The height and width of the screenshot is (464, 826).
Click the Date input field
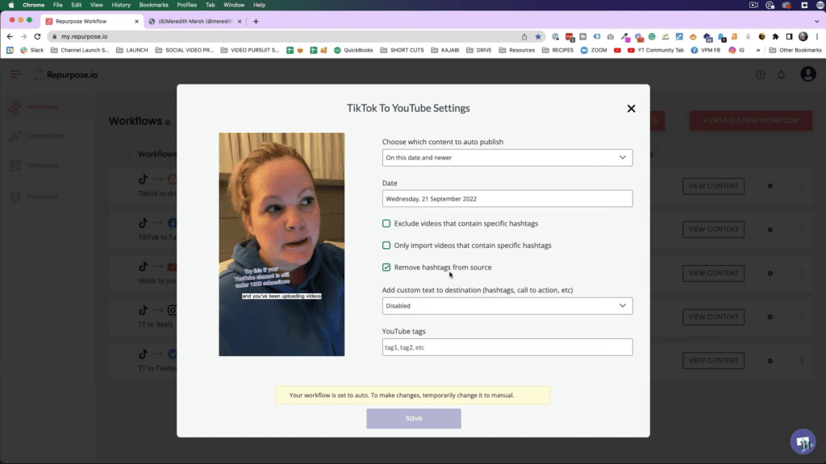tap(507, 199)
